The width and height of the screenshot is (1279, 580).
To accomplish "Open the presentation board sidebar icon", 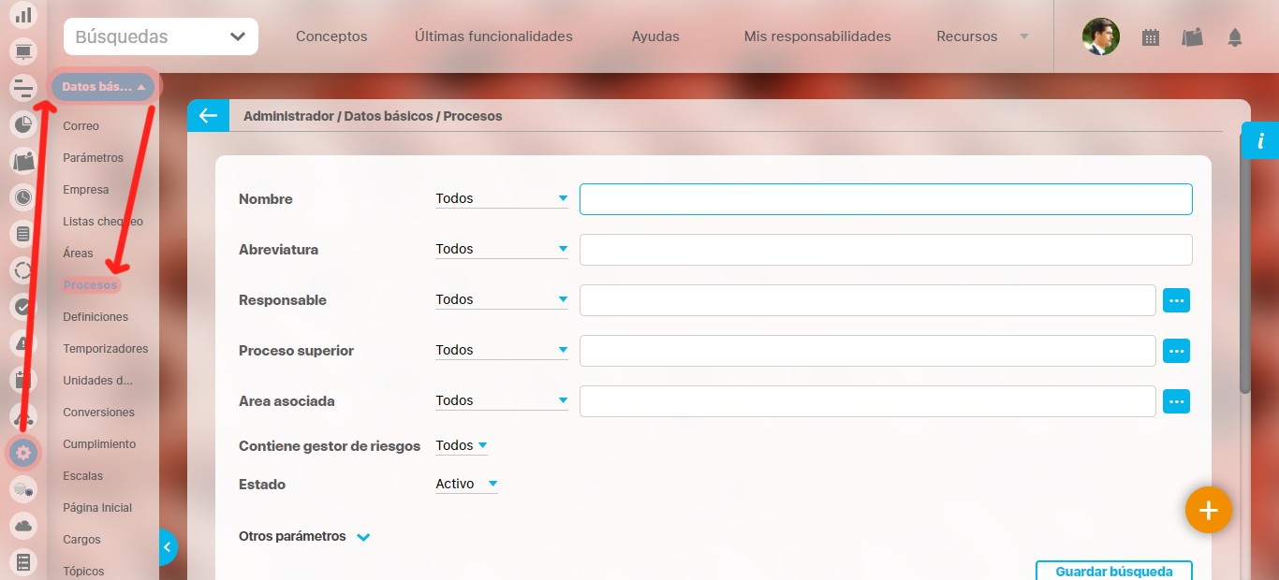I will tap(23, 52).
